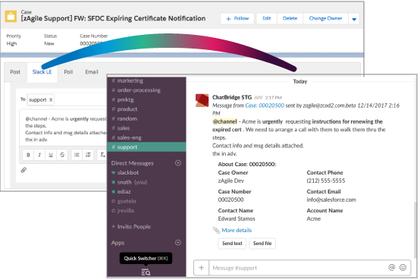Click the @channel mention in the message

point(224,121)
